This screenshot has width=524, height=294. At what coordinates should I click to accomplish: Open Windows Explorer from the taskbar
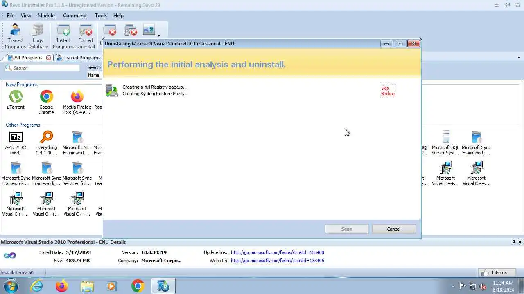click(x=87, y=286)
